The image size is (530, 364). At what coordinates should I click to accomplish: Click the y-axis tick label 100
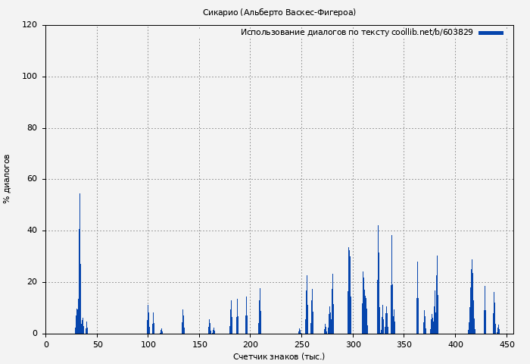(30, 77)
